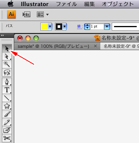Select the Direct Selection tool (white arrow)
Image resolution: width=139 pixels, height=143 pixels.
(7, 56)
